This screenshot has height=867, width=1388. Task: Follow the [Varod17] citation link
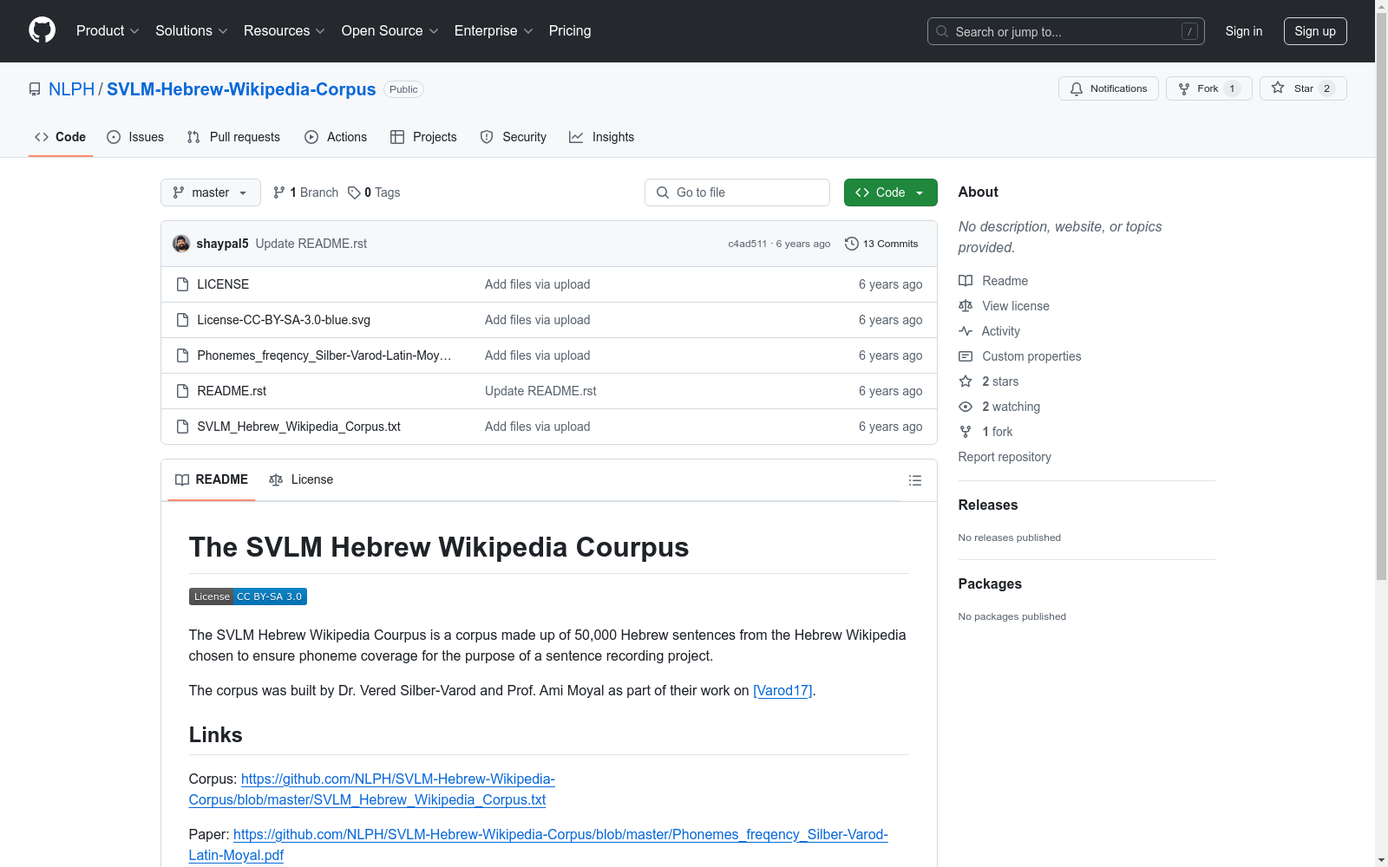tap(782, 690)
